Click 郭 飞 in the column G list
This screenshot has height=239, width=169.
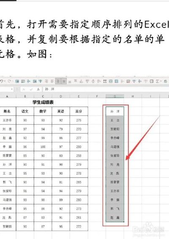point(115,209)
